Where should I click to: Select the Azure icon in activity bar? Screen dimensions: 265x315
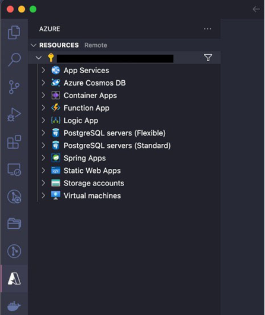(x=14, y=279)
